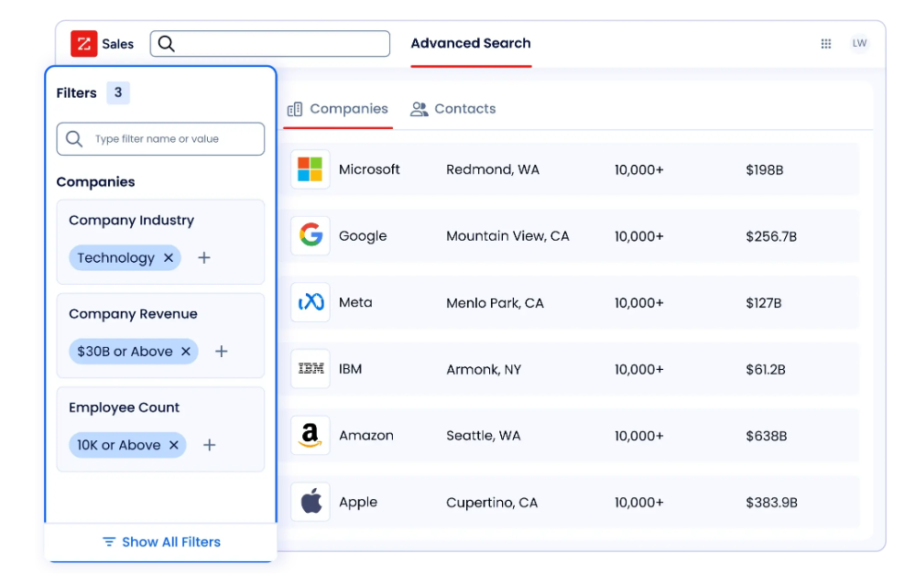Screen dimensions: 916x586
Task: Click the top search magnifier icon
Action: [167, 44]
